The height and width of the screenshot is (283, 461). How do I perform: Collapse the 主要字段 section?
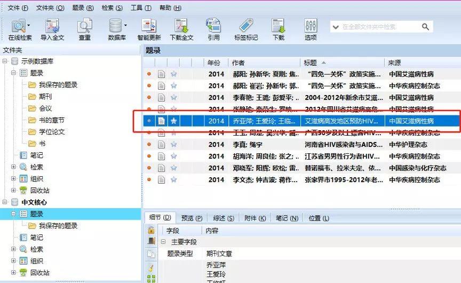pos(163,242)
